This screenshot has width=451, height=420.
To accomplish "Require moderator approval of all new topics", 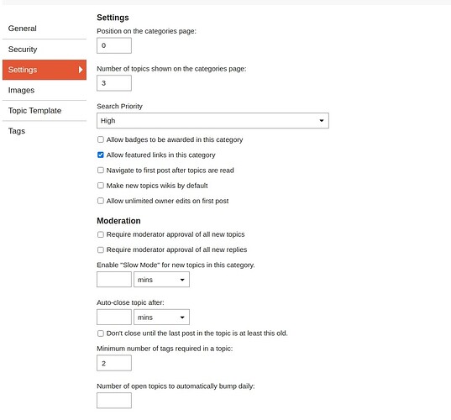I will point(101,234).
